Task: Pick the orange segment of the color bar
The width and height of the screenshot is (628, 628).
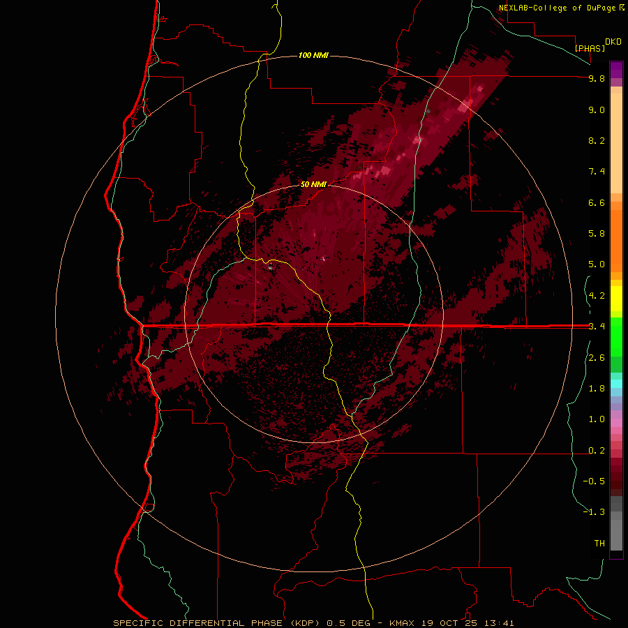Action: tap(616, 241)
